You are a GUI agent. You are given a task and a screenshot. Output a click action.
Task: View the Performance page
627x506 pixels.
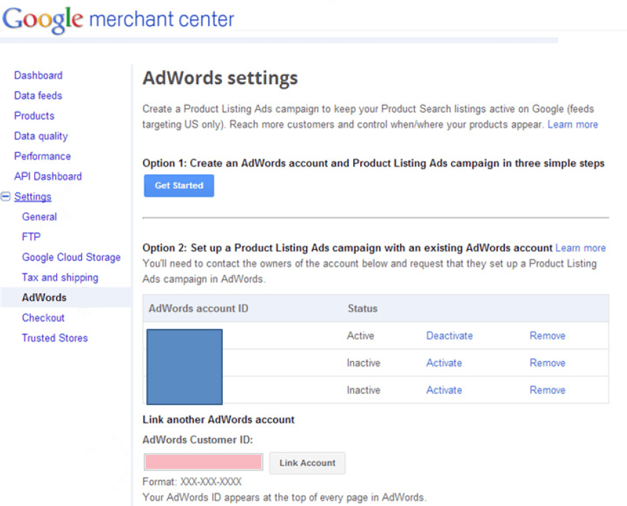click(43, 156)
